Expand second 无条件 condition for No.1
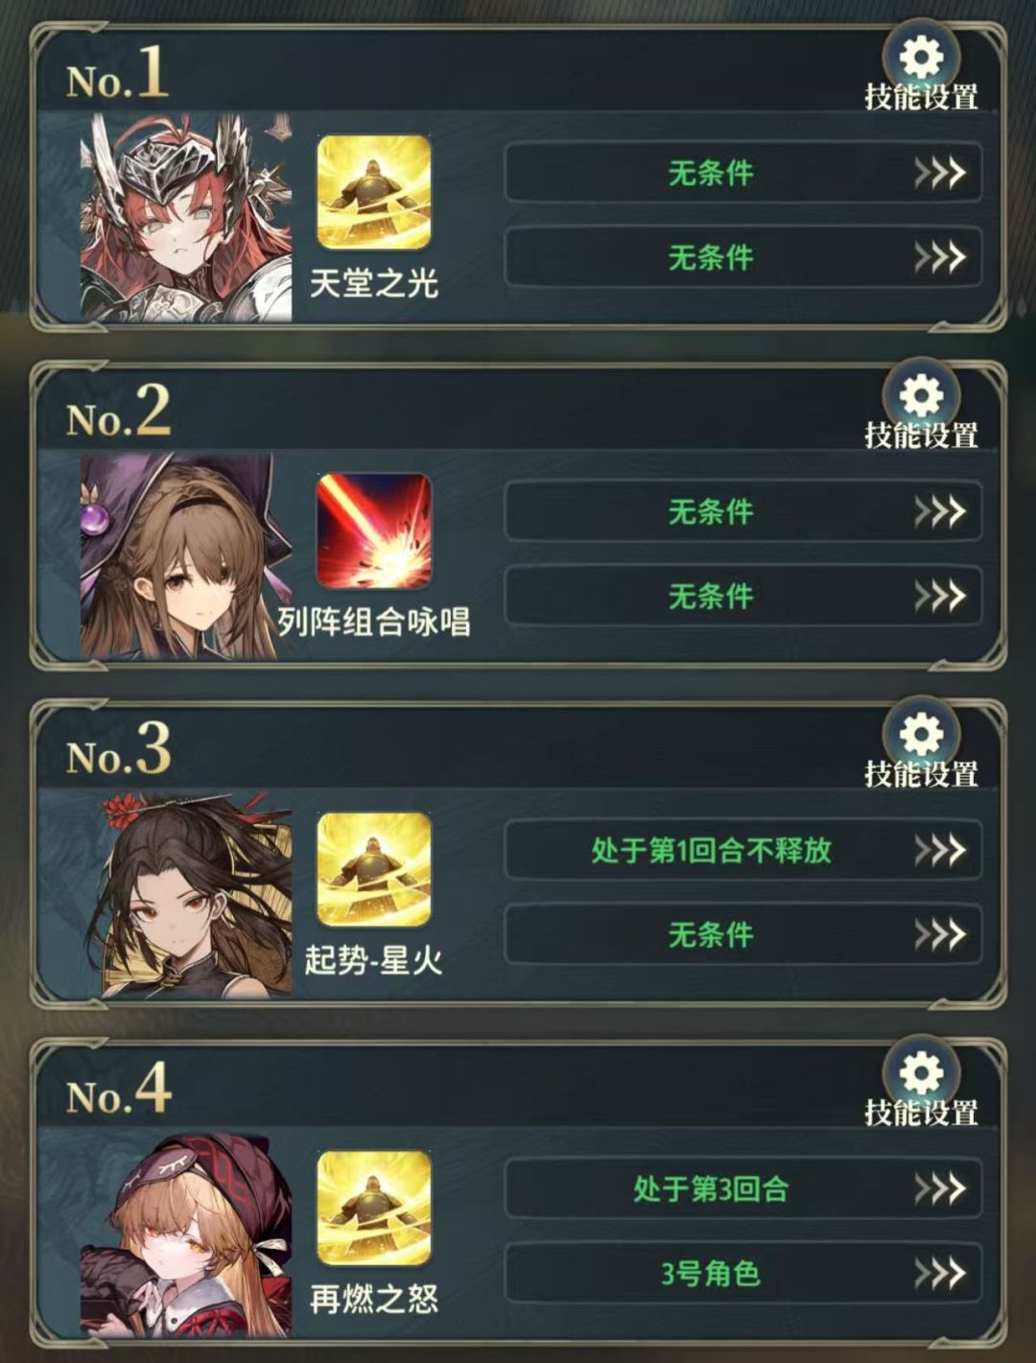 point(743,257)
